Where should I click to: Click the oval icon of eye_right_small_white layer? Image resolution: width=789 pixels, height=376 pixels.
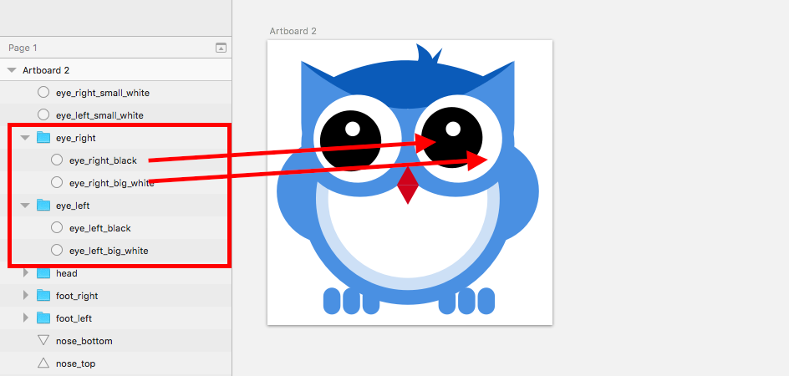(43, 93)
